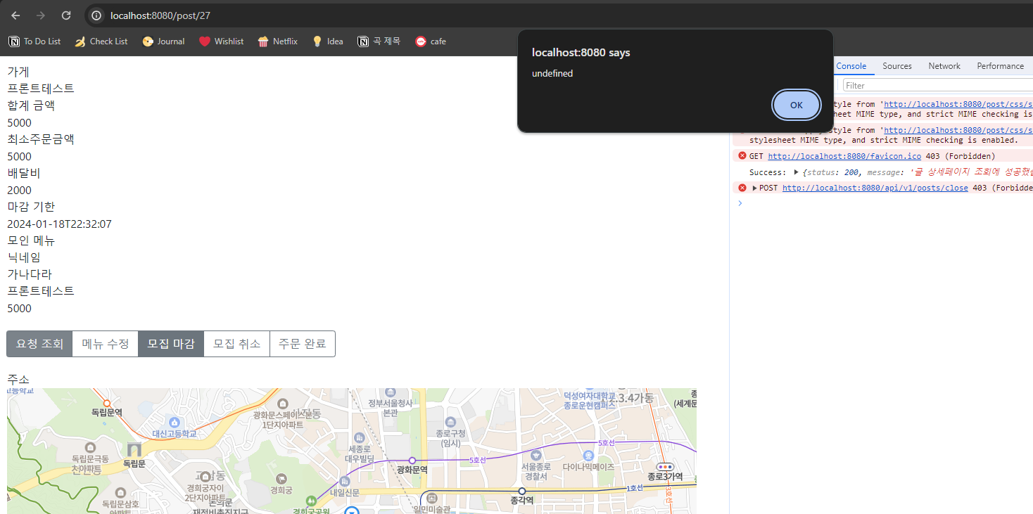The height and width of the screenshot is (514, 1033).
Task: Click the 다이나믹메이즈 map icon
Action: coord(588,456)
